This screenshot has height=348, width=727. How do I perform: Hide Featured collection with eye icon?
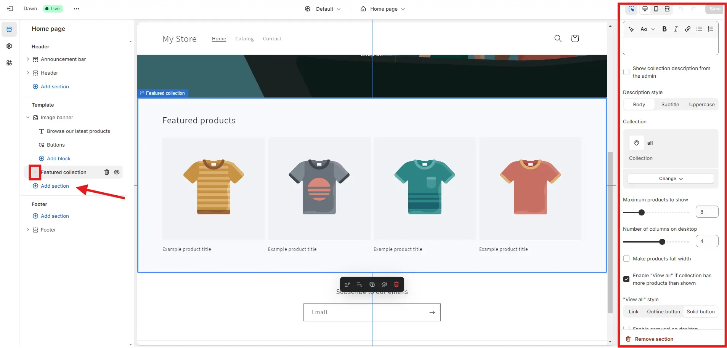pyautogui.click(x=117, y=172)
